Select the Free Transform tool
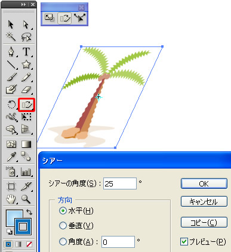The height and width of the screenshot is (252, 231). click(26, 117)
